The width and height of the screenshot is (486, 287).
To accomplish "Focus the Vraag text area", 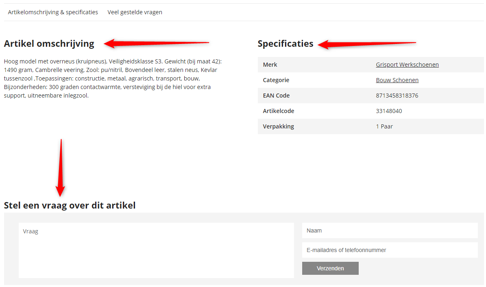I will tap(156, 250).
